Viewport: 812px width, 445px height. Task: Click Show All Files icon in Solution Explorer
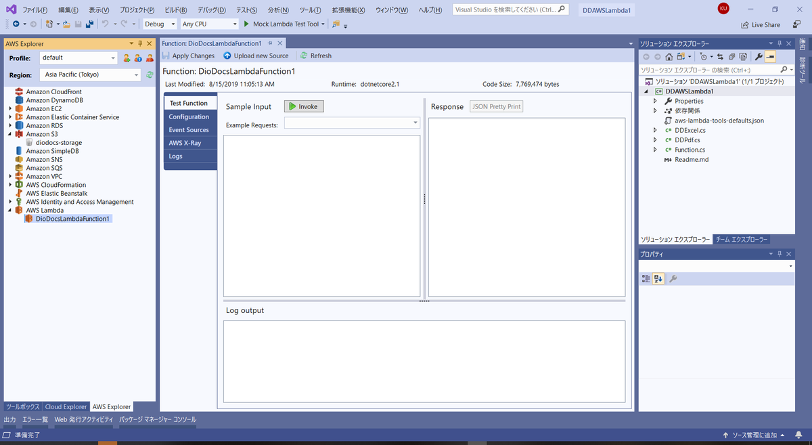pos(743,57)
